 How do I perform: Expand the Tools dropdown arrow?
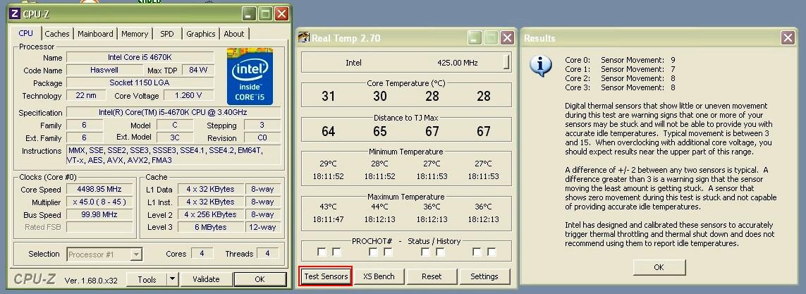point(172,280)
